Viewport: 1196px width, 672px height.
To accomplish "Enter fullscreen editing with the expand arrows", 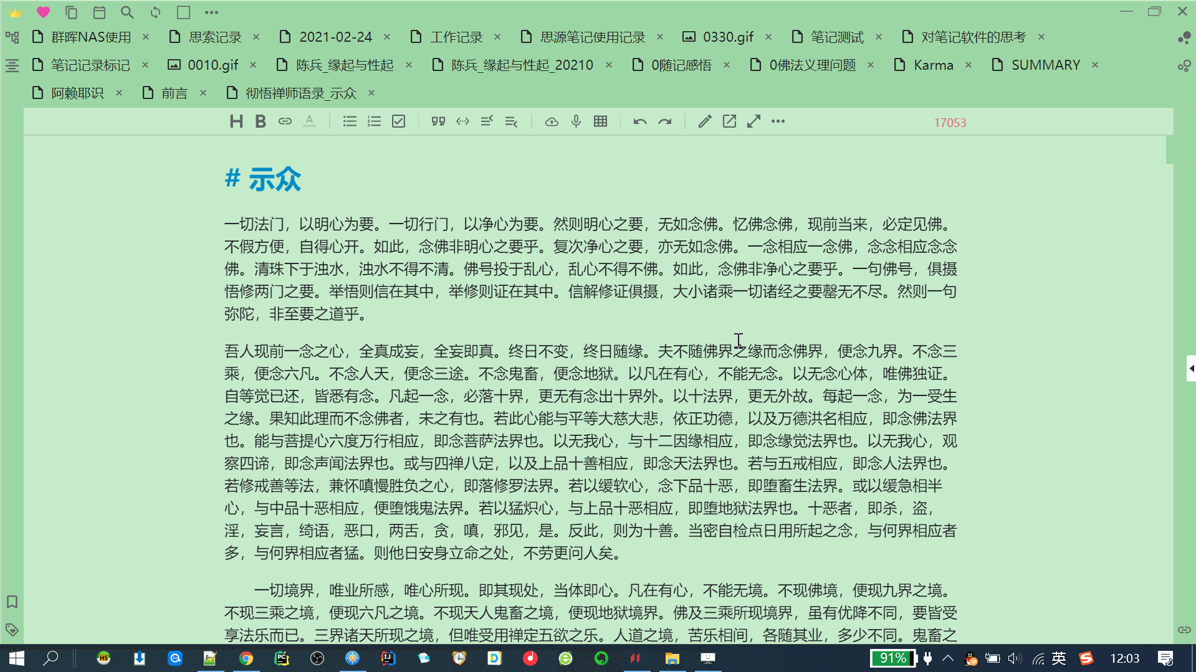I will 753,121.
